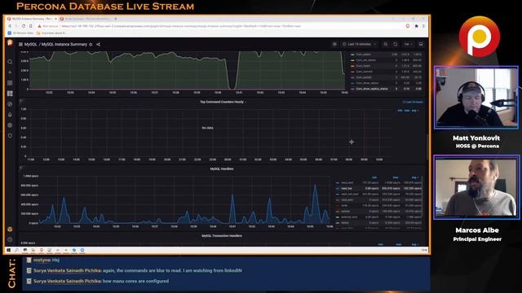Open dashboard grid icon beside MySQL title
The width and height of the screenshot is (522, 293).
[20, 44]
